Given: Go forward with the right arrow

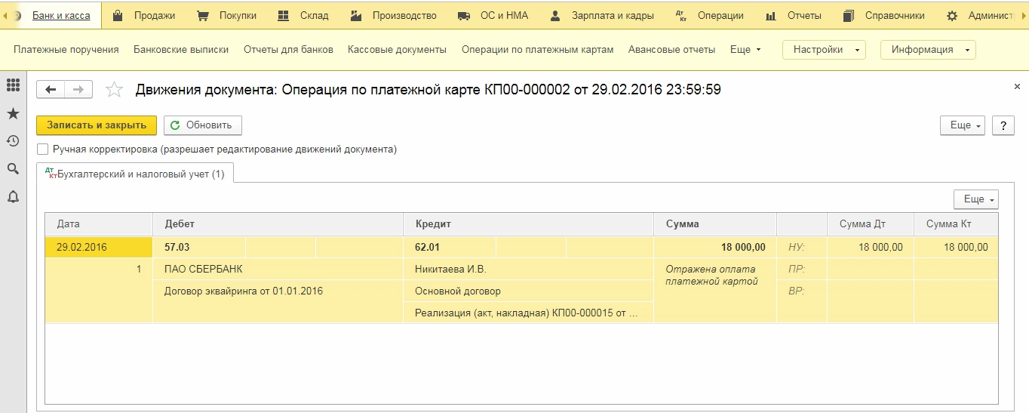Looking at the screenshot, I should click(x=78, y=89).
